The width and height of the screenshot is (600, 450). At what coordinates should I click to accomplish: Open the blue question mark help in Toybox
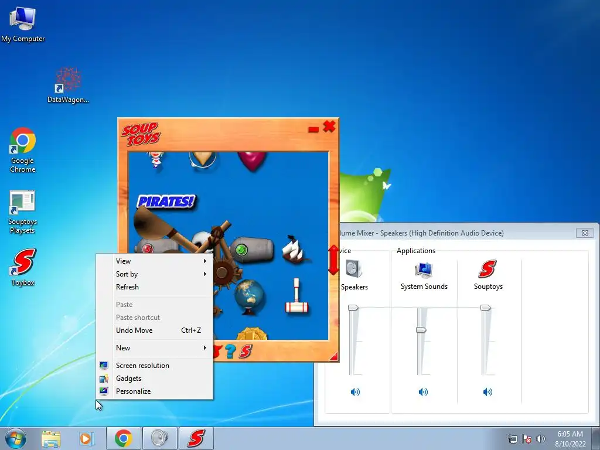point(230,351)
